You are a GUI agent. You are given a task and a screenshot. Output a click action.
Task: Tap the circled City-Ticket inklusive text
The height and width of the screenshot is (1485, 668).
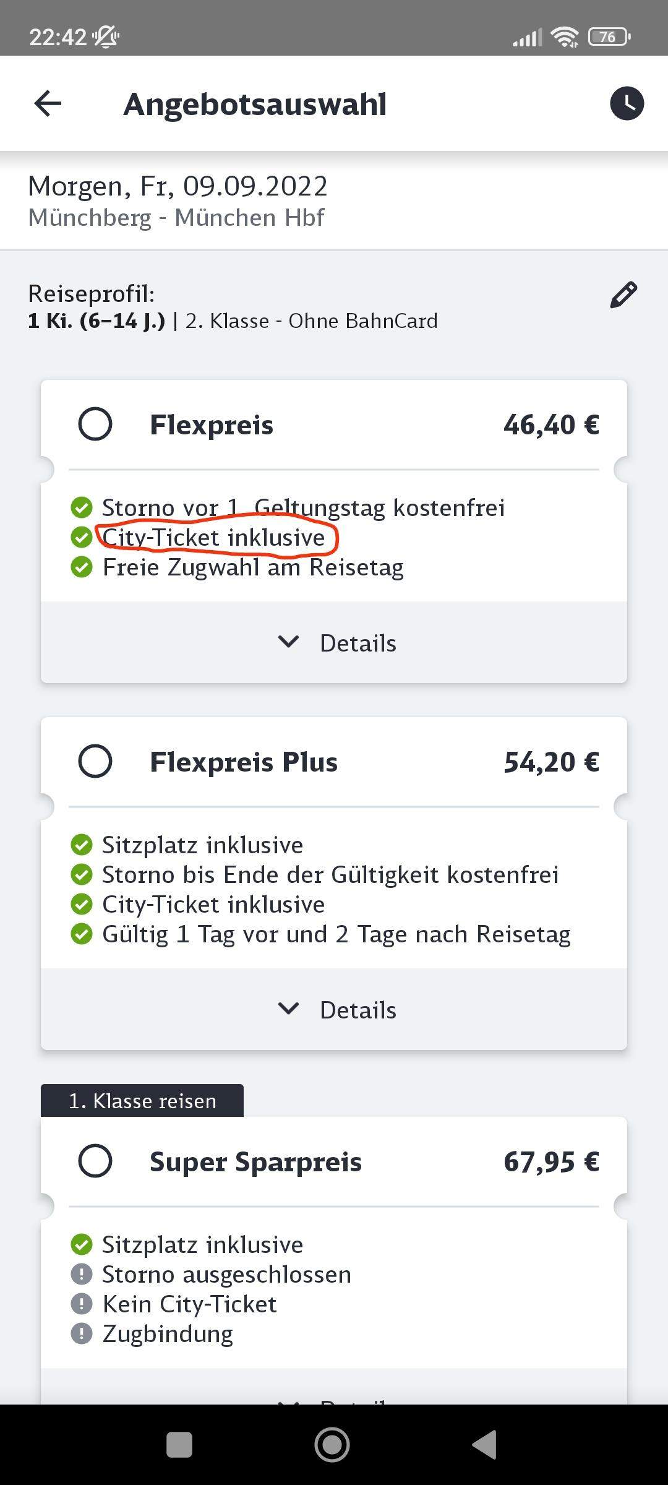pyautogui.click(x=213, y=537)
